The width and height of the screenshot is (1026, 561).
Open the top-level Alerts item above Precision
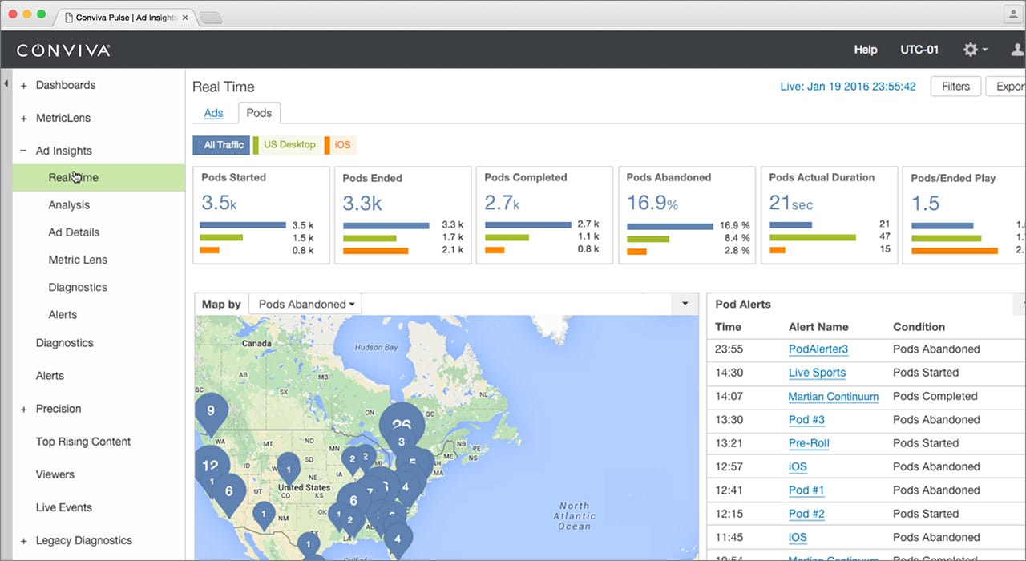click(50, 376)
